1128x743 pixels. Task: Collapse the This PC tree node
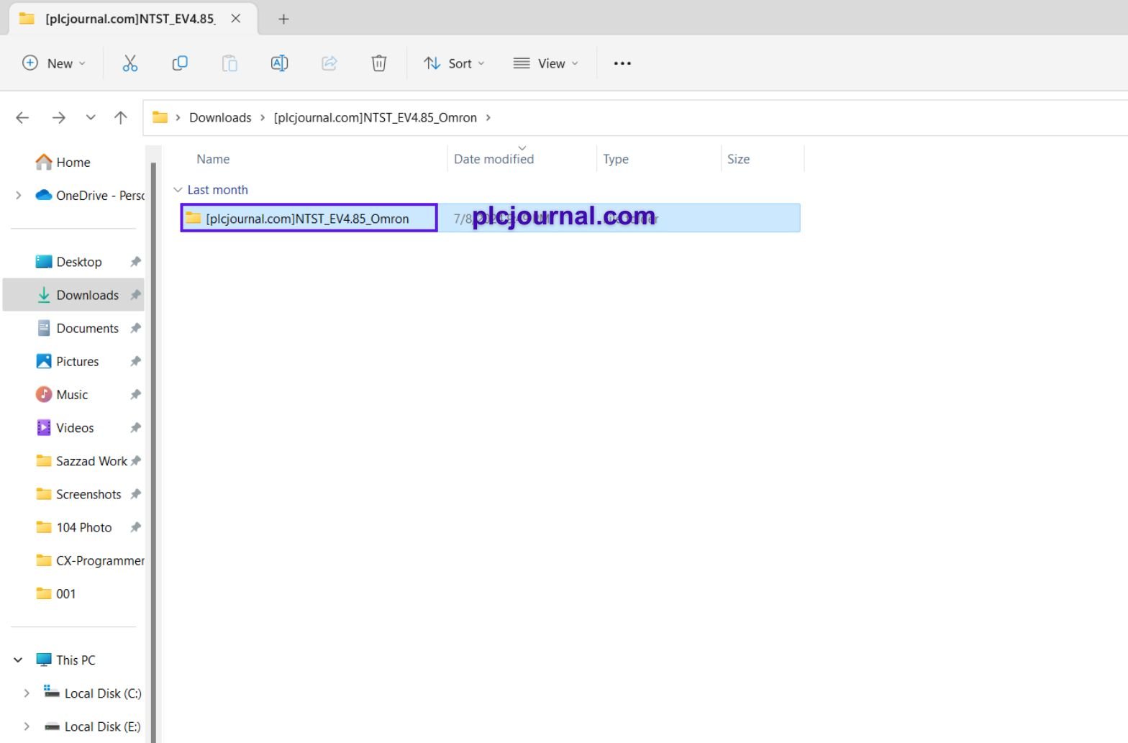(x=19, y=660)
